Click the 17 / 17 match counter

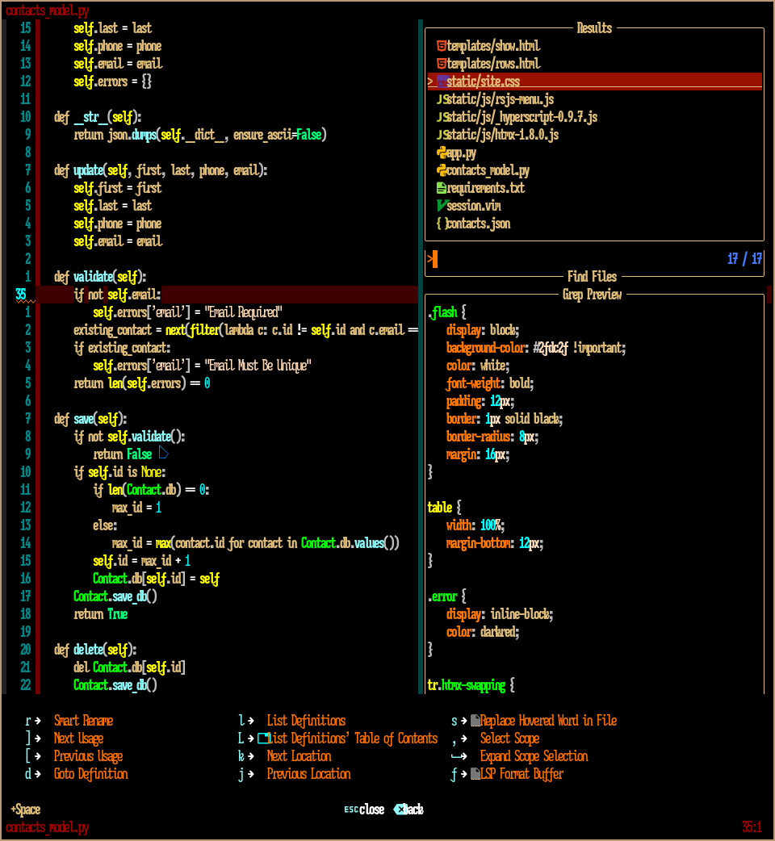[x=744, y=260]
